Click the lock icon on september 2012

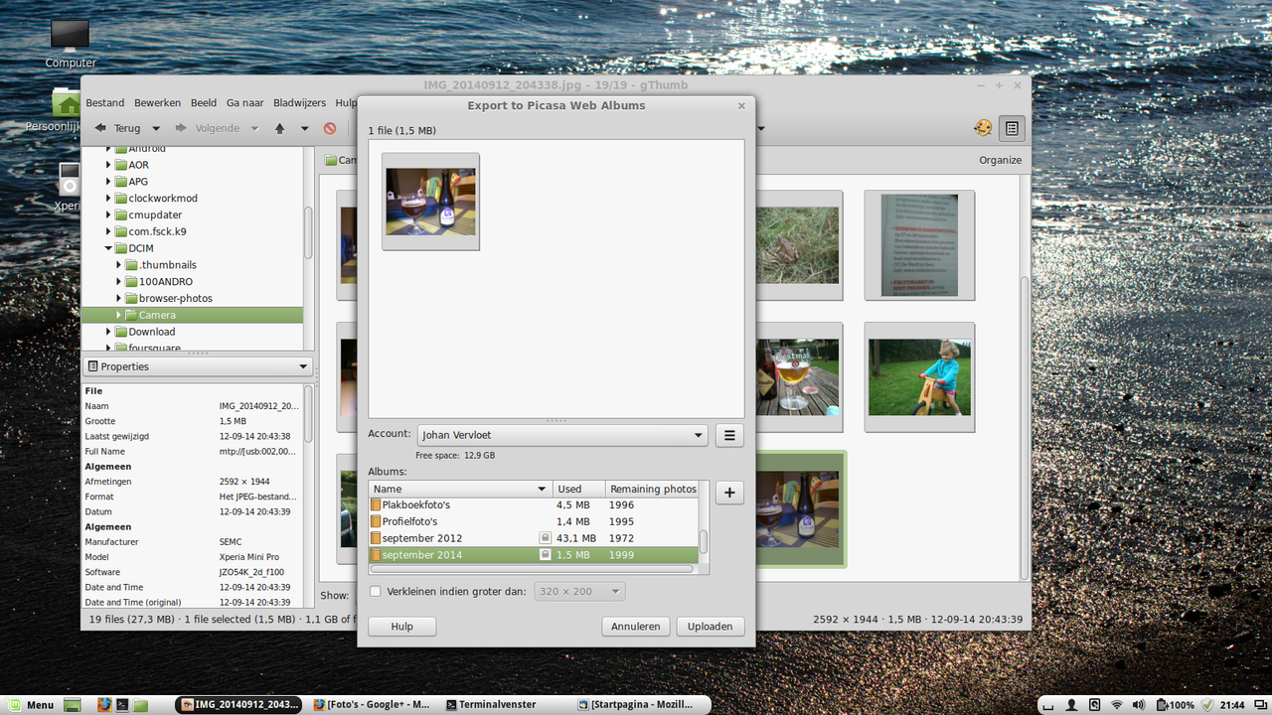tap(545, 538)
